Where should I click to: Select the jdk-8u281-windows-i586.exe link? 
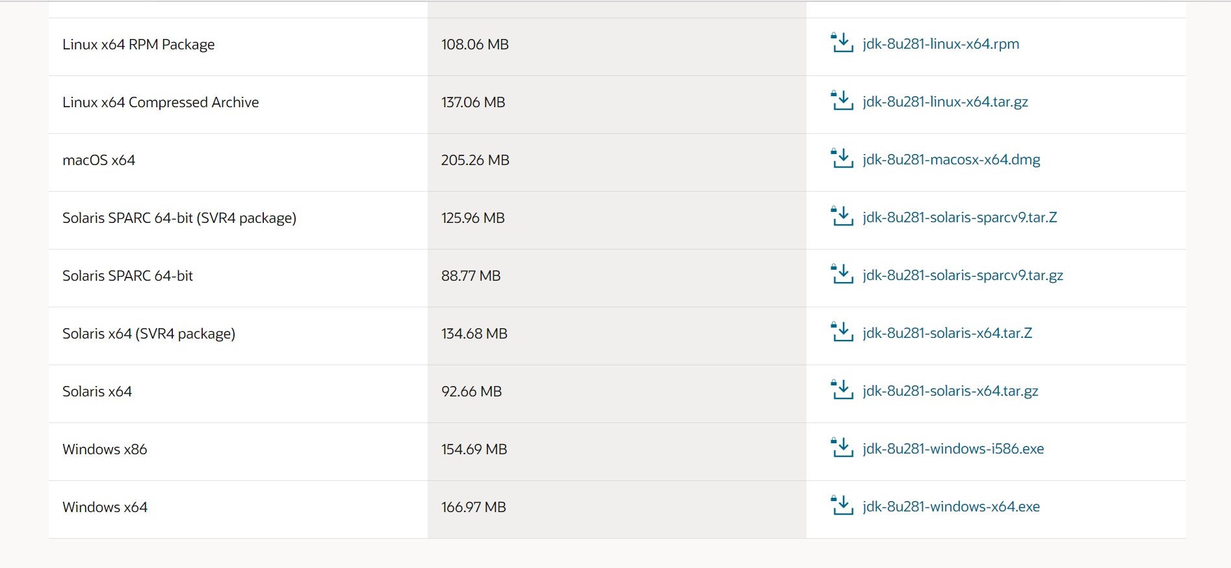coord(953,448)
